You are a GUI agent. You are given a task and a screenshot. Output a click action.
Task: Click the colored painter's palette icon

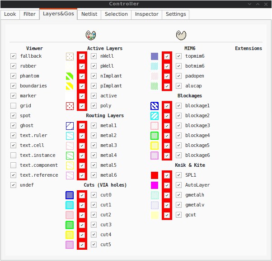91,35
